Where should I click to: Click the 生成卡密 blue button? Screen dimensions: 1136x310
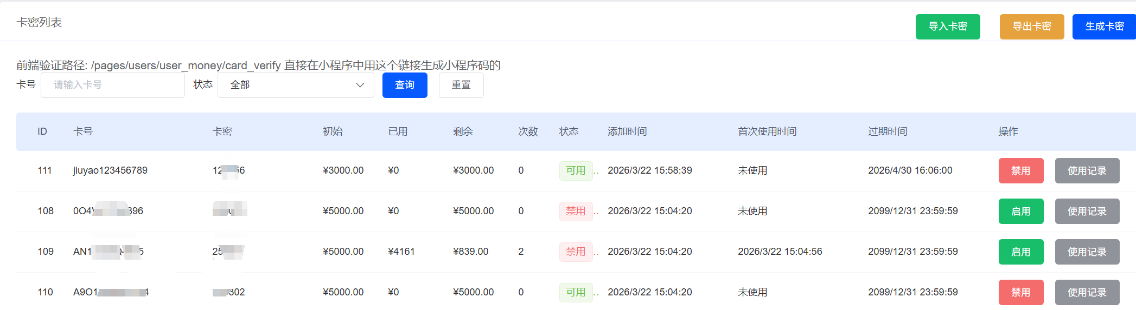pyautogui.click(x=1104, y=27)
